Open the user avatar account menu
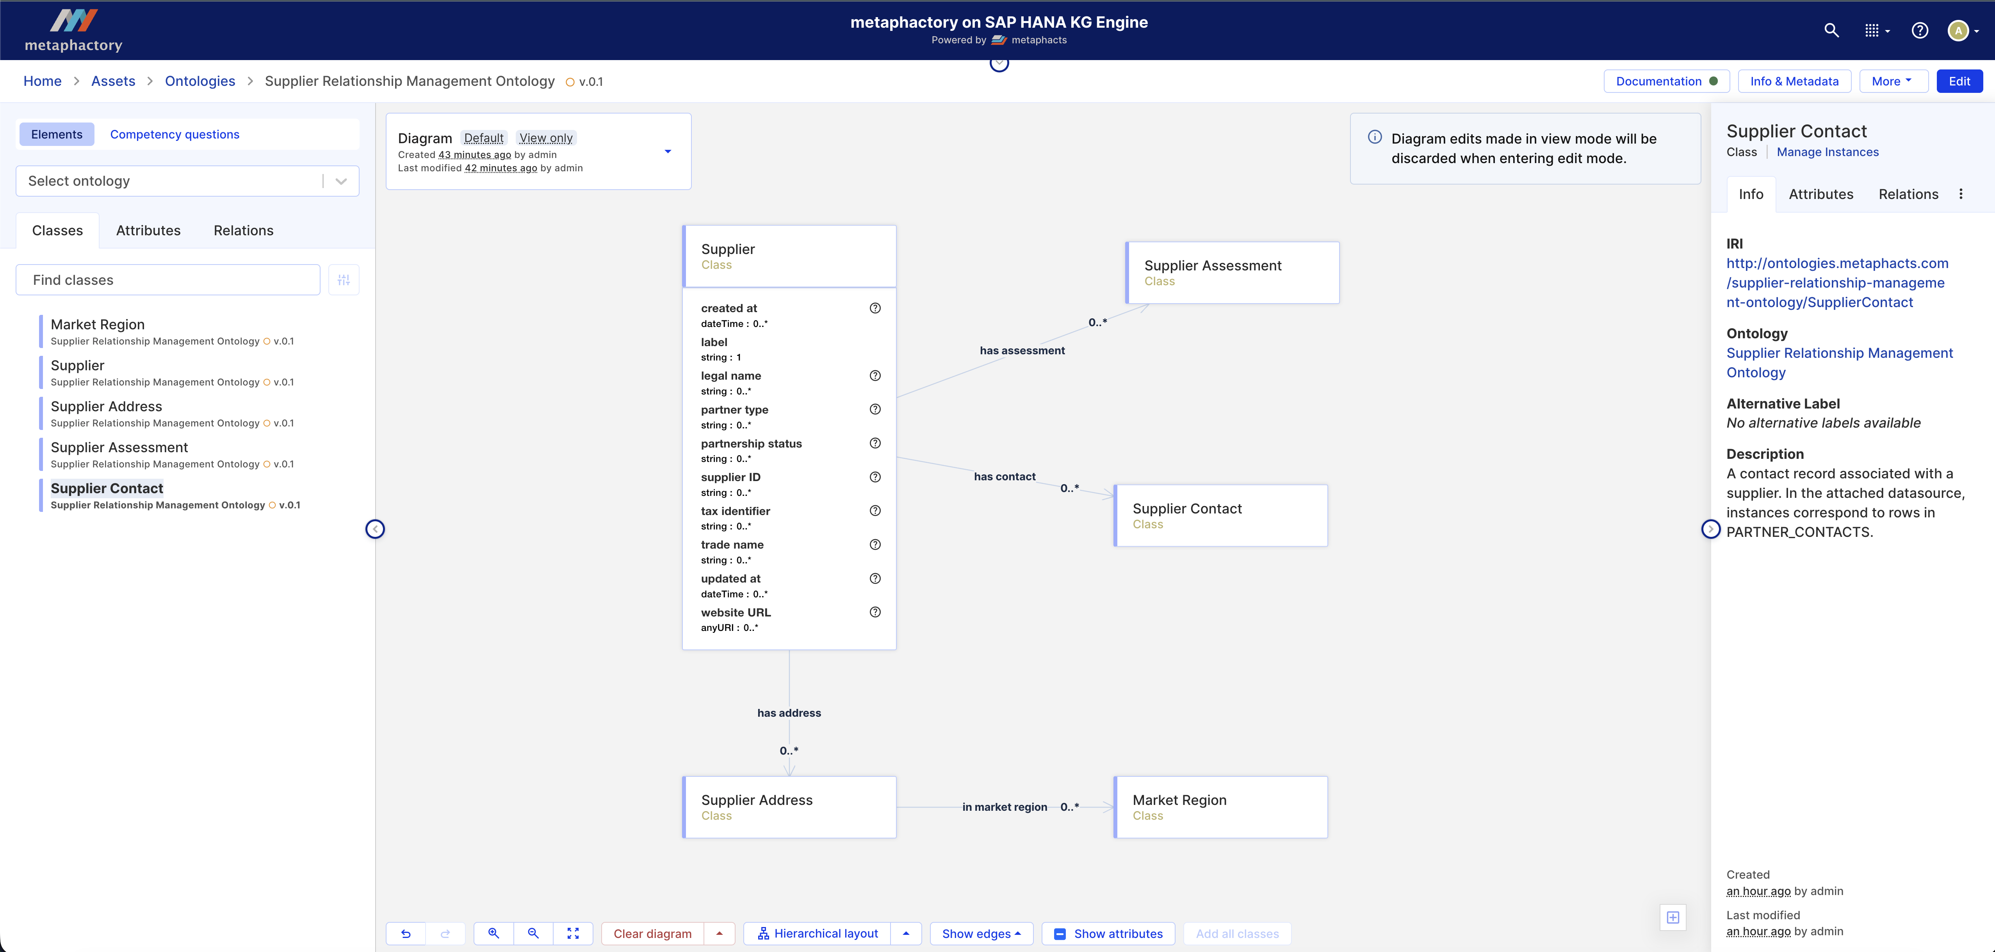This screenshot has height=952, width=1995. 1963,30
